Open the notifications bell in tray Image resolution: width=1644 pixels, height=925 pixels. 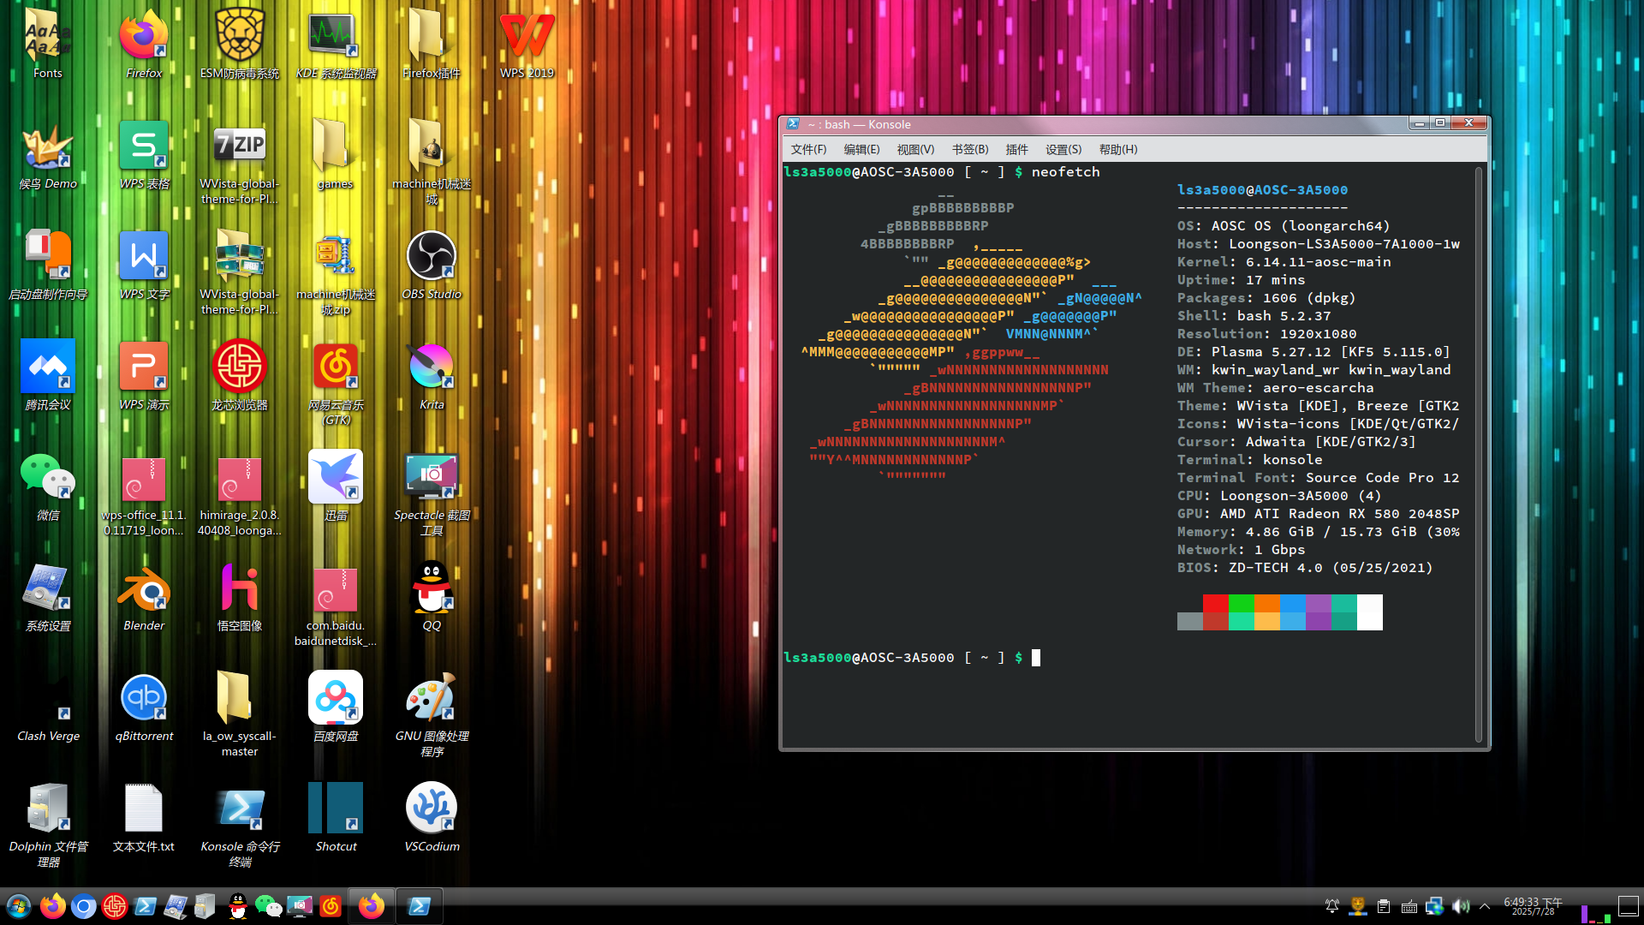pyautogui.click(x=1332, y=906)
